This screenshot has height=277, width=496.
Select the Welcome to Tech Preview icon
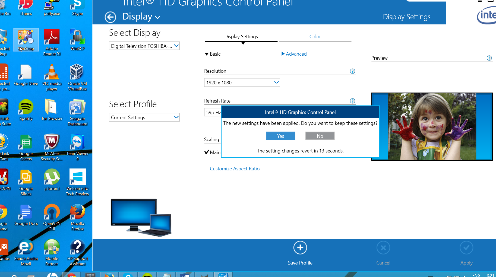78,182
